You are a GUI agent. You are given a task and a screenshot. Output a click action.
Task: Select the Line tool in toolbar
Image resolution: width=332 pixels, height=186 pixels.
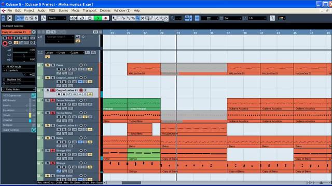tap(157, 19)
